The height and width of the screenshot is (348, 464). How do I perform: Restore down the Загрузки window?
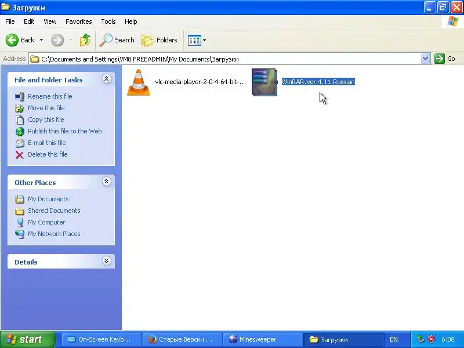click(443, 8)
